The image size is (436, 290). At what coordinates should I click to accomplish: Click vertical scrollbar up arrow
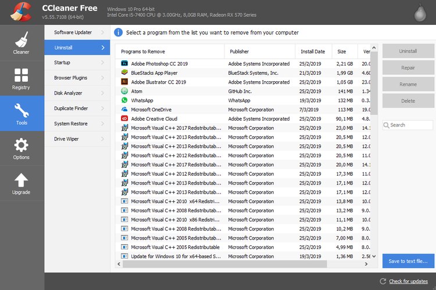[x=374, y=48]
